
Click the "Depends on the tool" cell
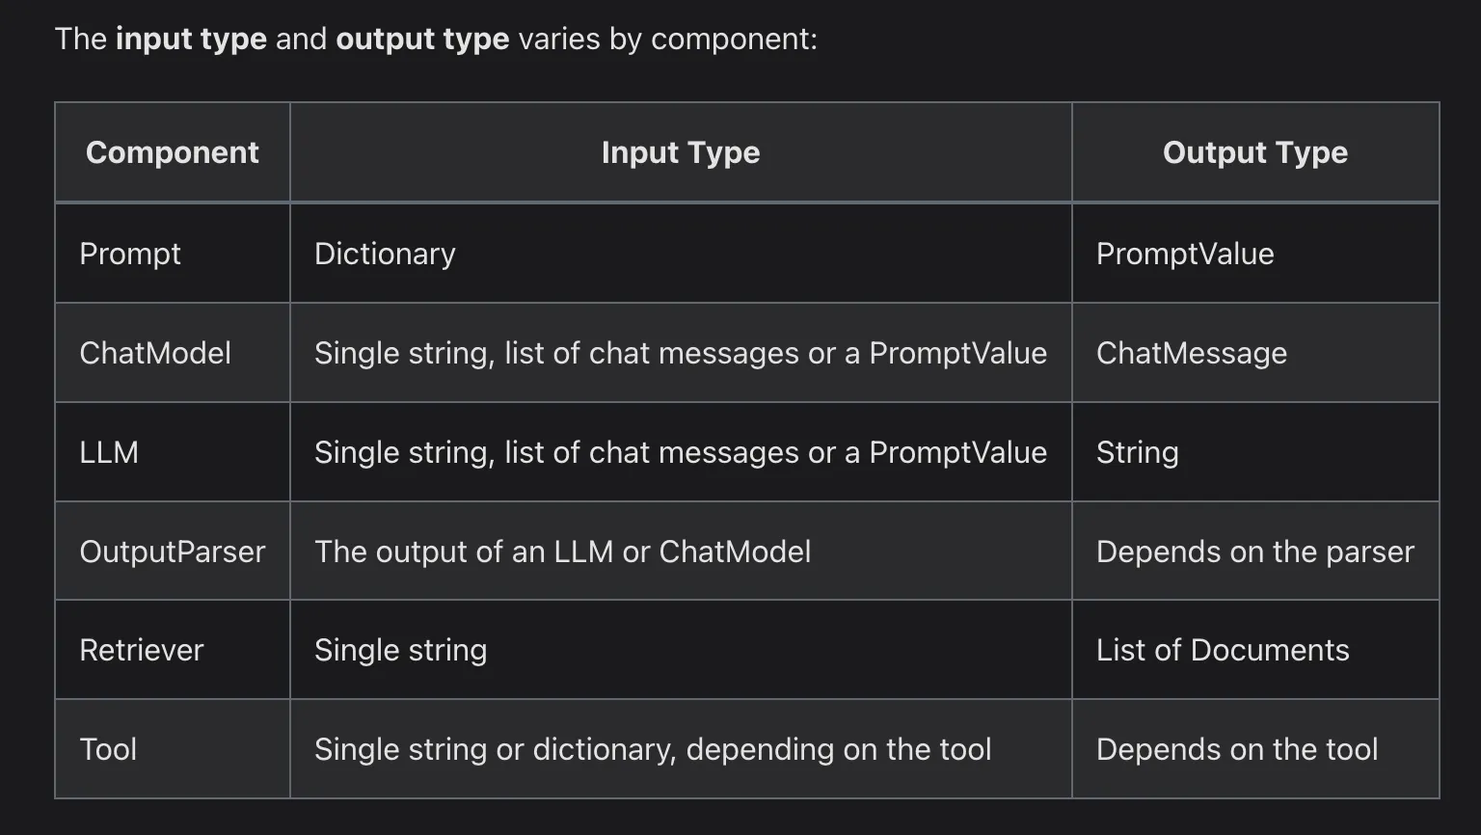(x=1236, y=749)
